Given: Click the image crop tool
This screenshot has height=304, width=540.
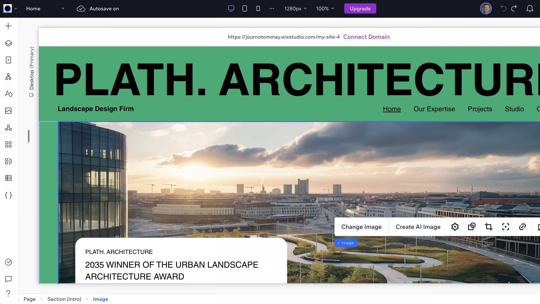Looking at the screenshot, I should click(x=489, y=227).
